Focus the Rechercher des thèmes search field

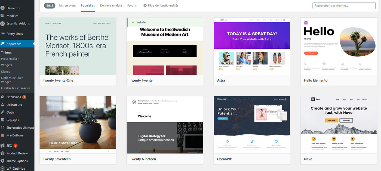[x=345, y=5]
